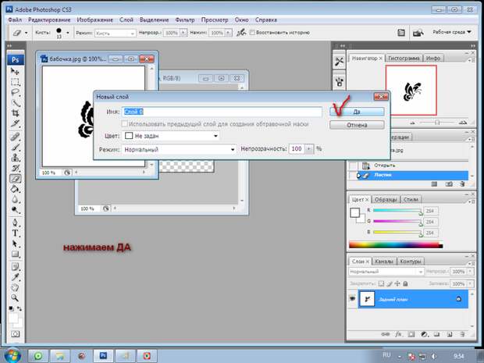Open the Файл menu
484x363 pixels.
pyautogui.click(x=15, y=20)
